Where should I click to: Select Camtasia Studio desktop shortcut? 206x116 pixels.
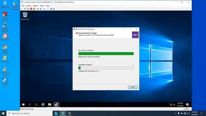click(5, 27)
